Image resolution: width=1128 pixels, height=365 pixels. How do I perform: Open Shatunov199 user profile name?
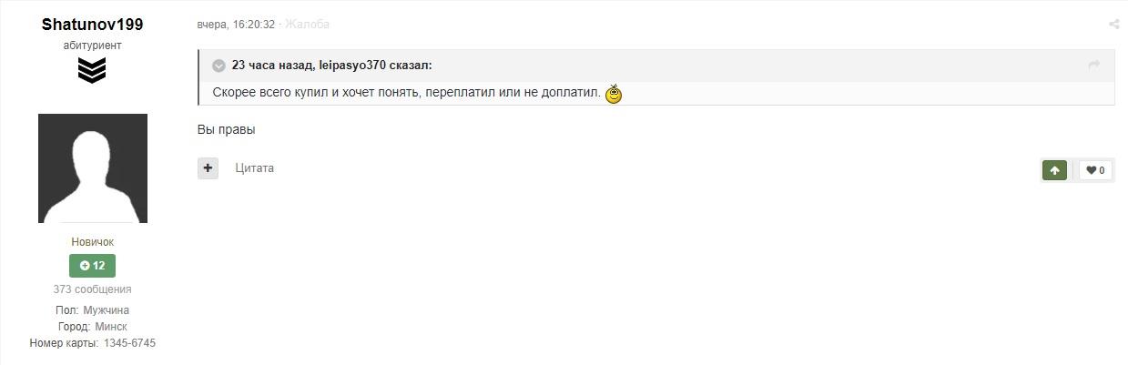[92, 25]
